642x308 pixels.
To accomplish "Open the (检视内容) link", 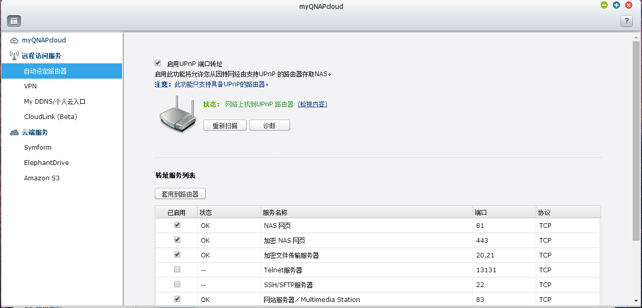I will tap(313, 104).
